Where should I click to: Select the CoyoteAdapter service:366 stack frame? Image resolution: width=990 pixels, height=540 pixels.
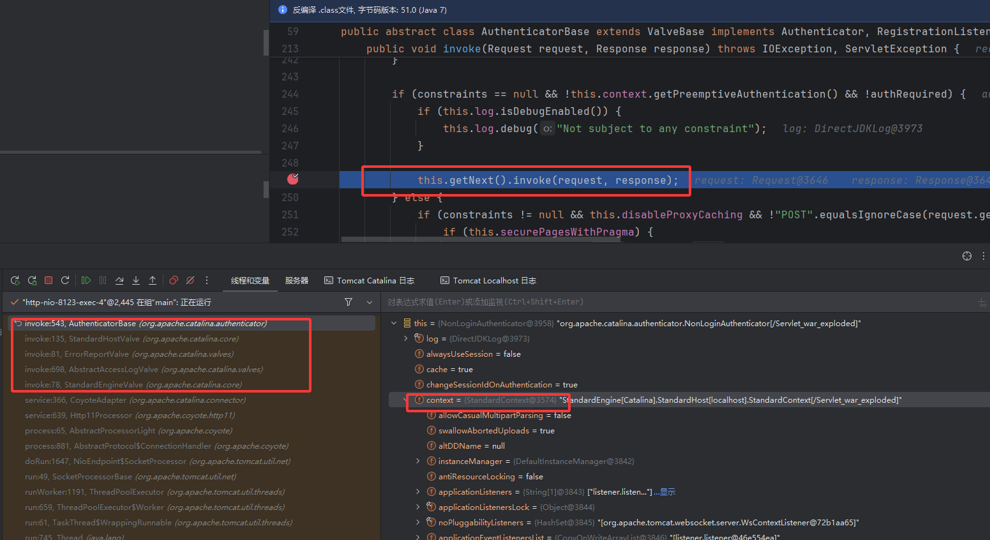click(x=135, y=400)
